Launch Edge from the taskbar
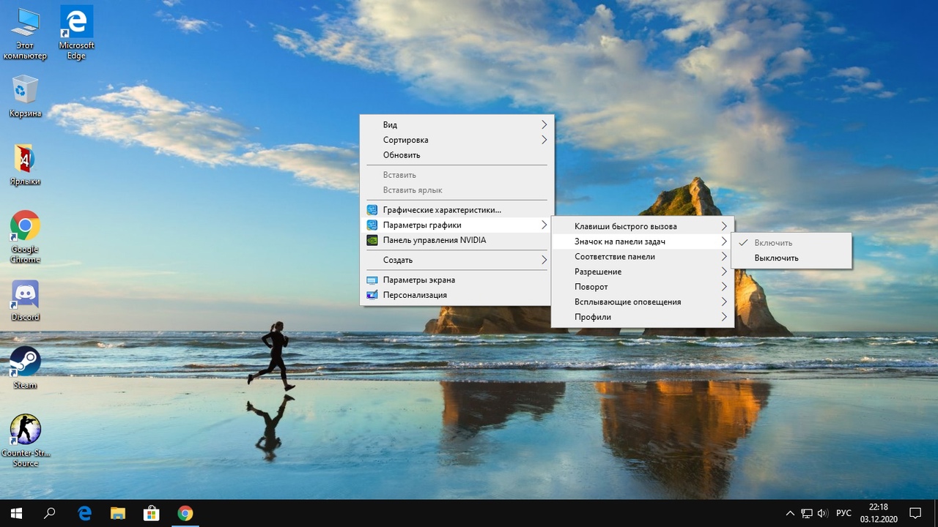The width and height of the screenshot is (938, 527). 84,513
